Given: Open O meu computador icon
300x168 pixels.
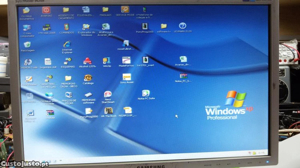Looking at the screenshot, I should point(27,28).
